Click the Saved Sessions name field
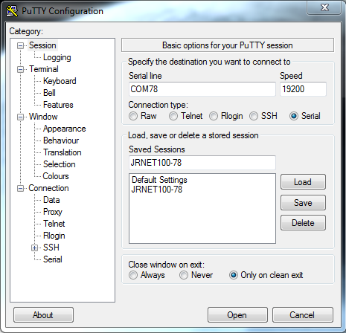The width and height of the screenshot is (346, 333). pyautogui.click(x=202, y=163)
